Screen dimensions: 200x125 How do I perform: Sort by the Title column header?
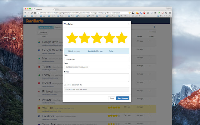44,37
